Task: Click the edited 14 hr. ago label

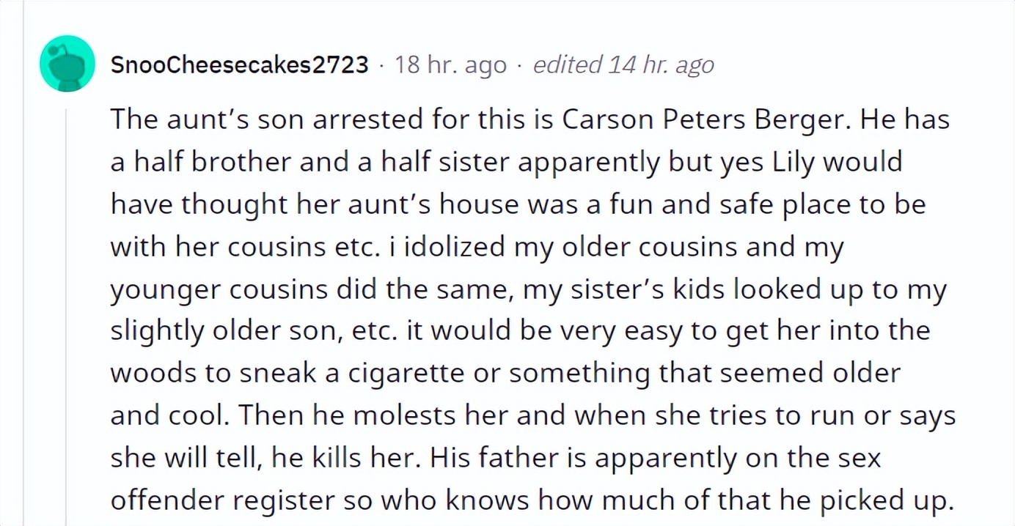Action: (623, 65)
